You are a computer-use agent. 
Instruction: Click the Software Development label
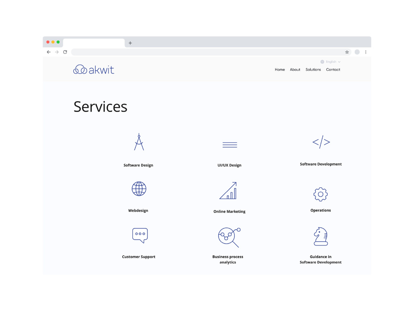[321, 164]
